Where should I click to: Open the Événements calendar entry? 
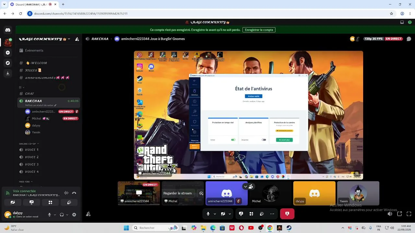[x=49, y=50]
